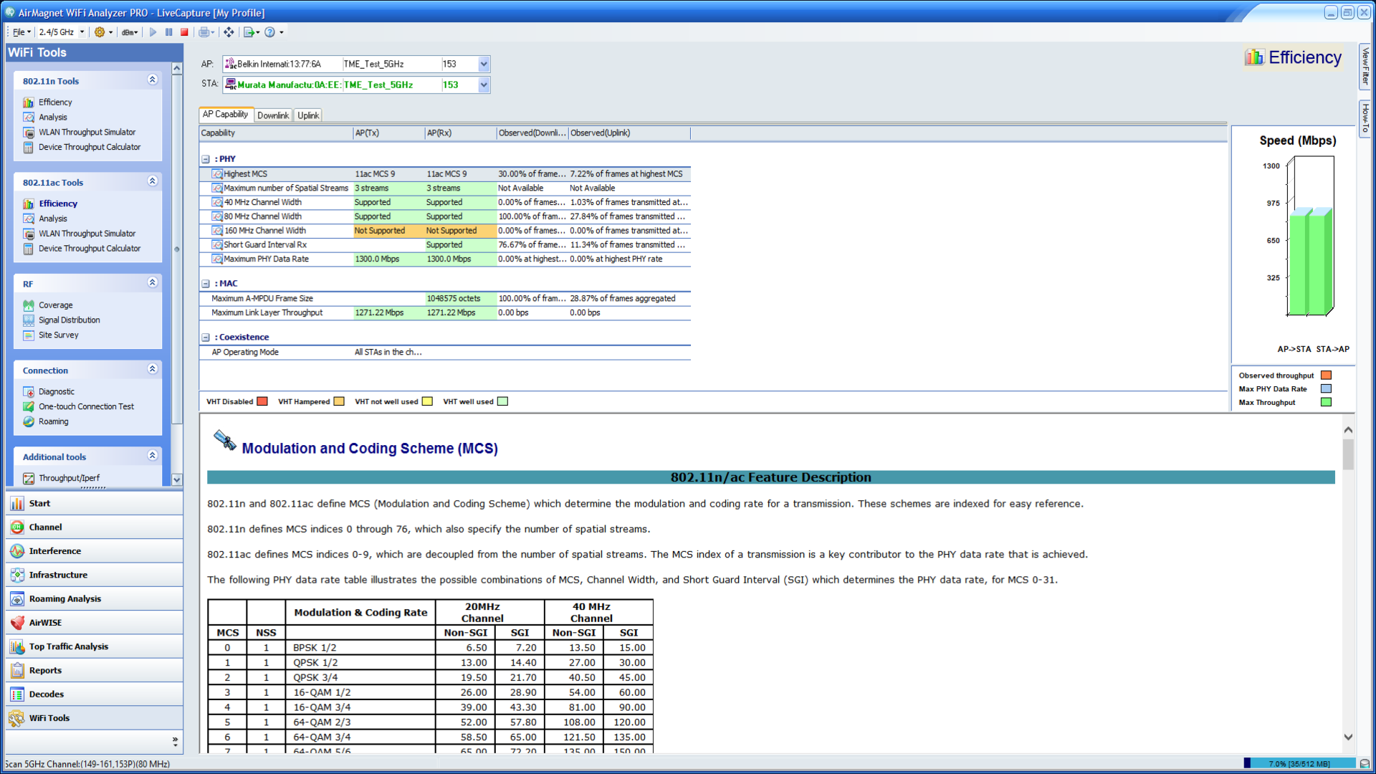Screen dimensions: 1376x774
Task: Stop the live capture
Action: pos(184,32)
